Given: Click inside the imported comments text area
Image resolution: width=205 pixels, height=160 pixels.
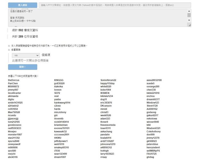Looking at the screenshot, I should click(x=96, y=18).
